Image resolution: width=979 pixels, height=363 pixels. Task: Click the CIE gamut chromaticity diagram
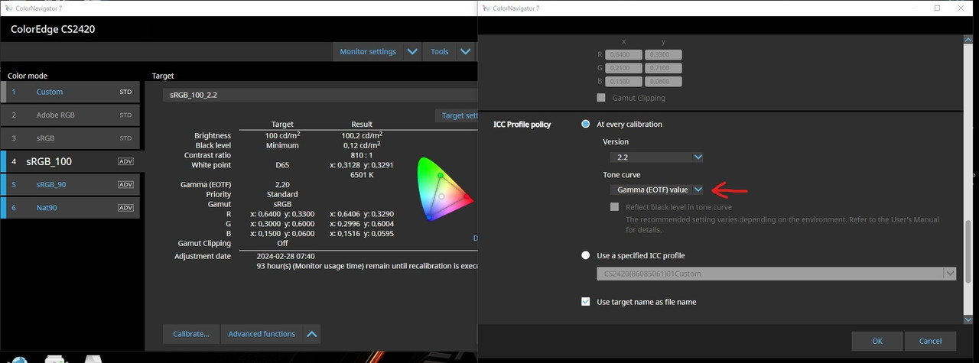(445, 189)
